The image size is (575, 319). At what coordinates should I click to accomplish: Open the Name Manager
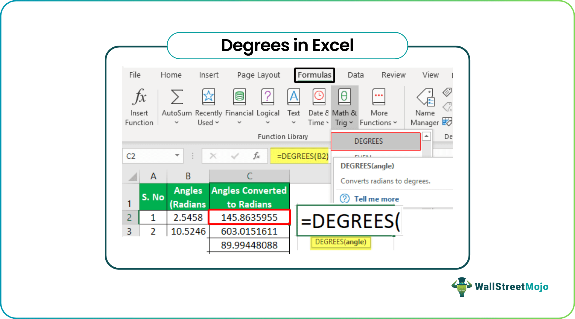tap(425, 106)
